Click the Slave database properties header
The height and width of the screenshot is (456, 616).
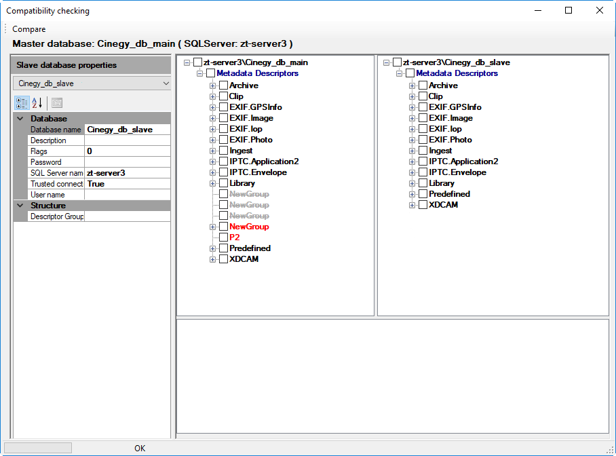[92, 65]
